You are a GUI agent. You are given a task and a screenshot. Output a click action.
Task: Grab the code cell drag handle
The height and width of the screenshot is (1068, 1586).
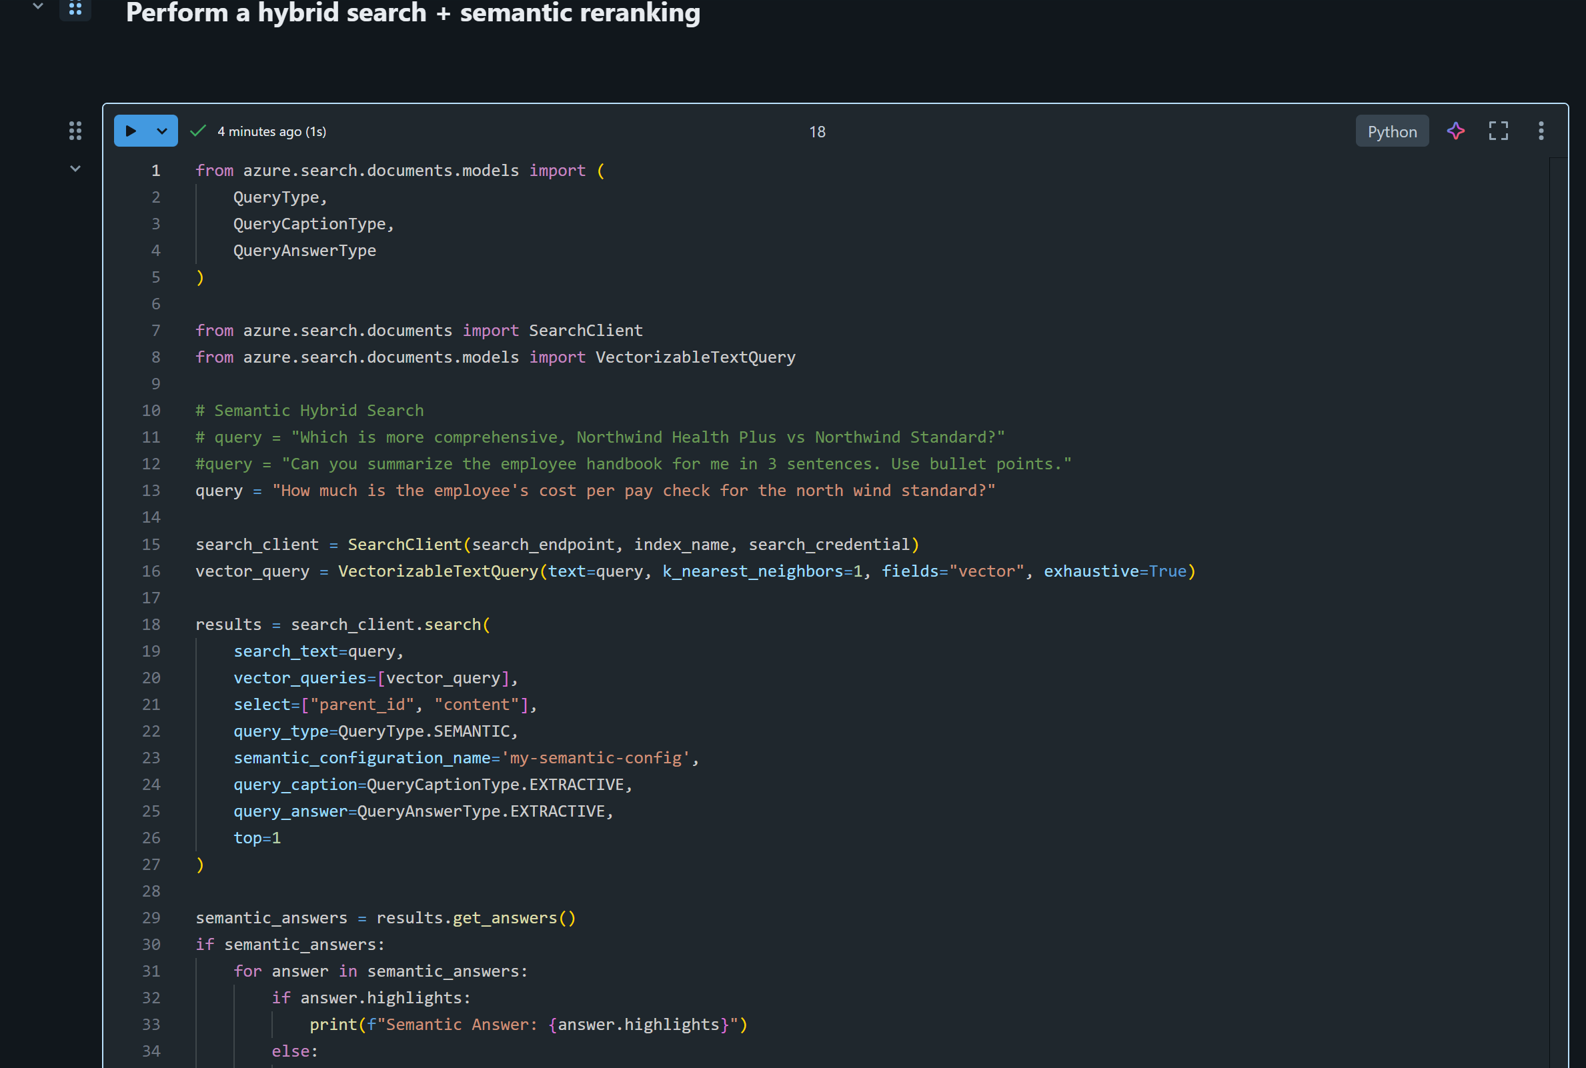coord(75,131)
